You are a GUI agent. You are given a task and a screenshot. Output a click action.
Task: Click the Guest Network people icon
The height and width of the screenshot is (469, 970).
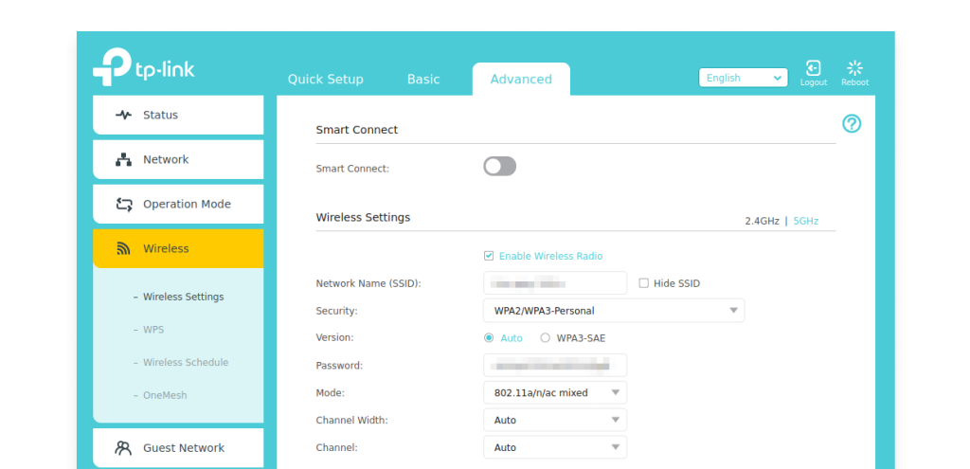pos(123,448)
